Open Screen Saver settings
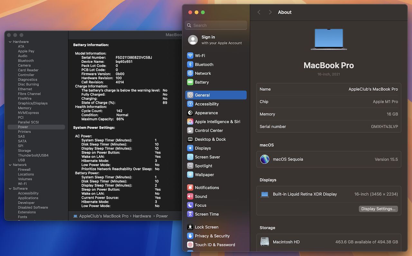 click(216, 157)
